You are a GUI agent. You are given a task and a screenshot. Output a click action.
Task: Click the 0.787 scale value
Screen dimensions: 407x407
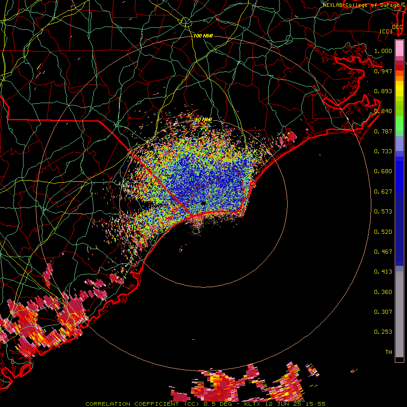tap(383, 131)
